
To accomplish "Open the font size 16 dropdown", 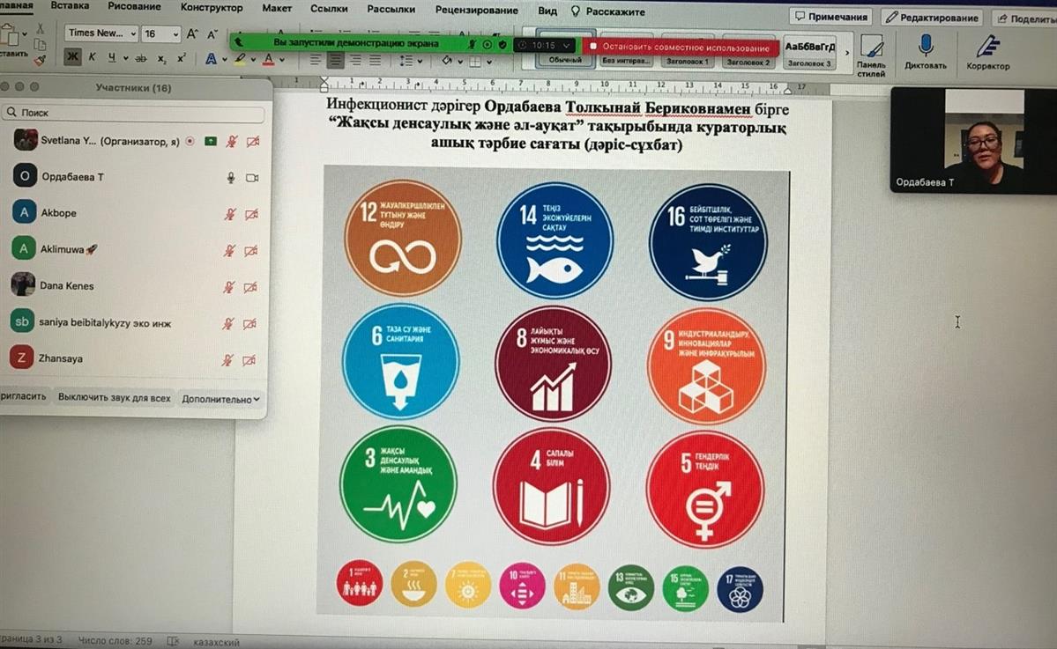I will (x=161, y=33).
